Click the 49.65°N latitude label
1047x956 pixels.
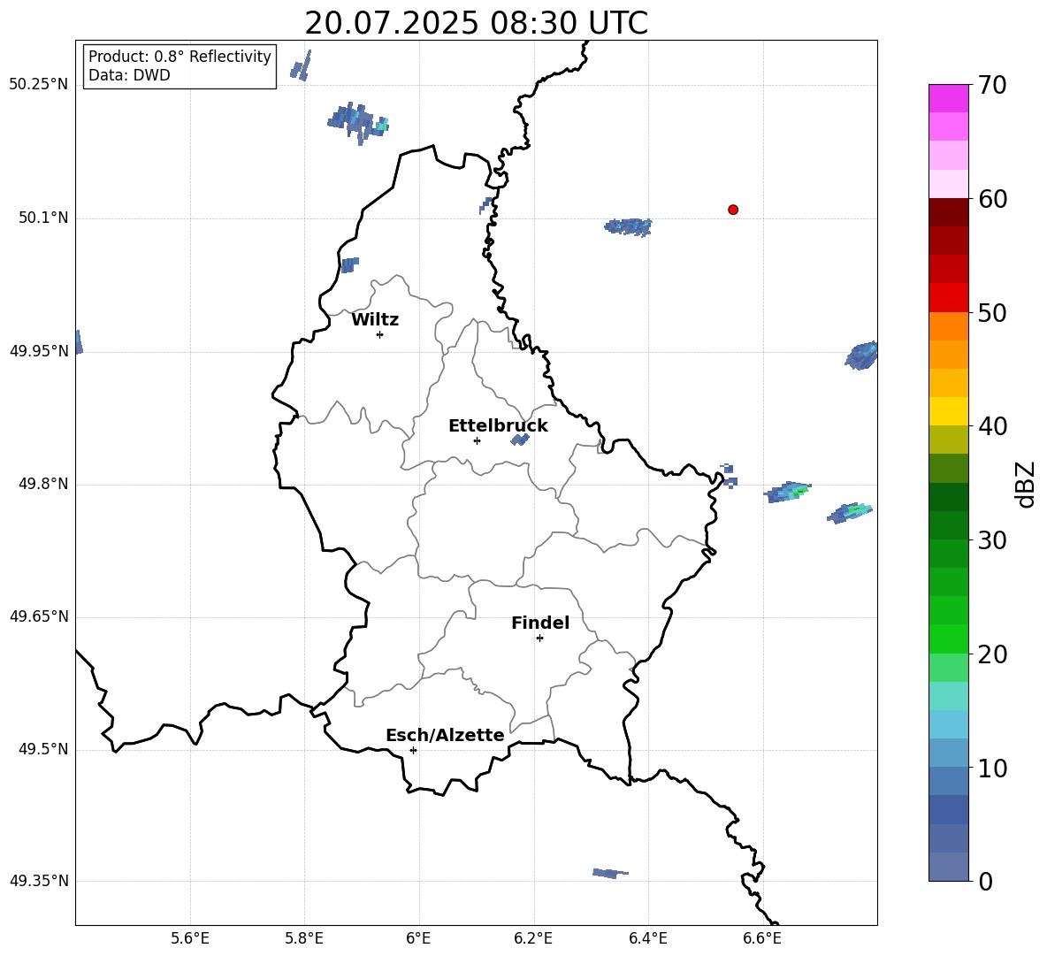38,616
